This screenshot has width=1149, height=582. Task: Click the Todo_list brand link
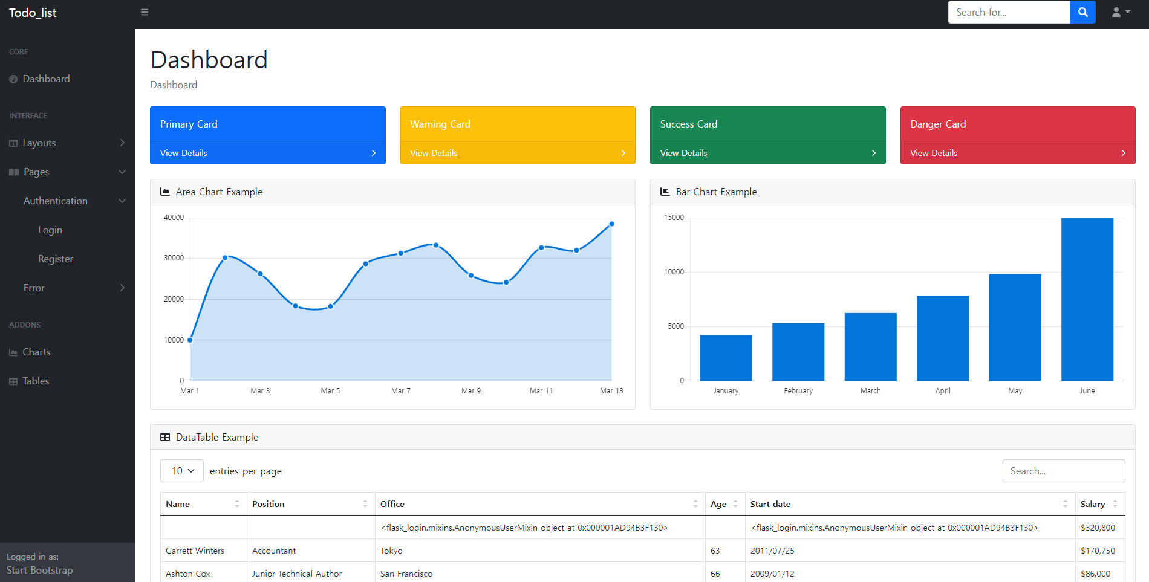pos(33,13)
